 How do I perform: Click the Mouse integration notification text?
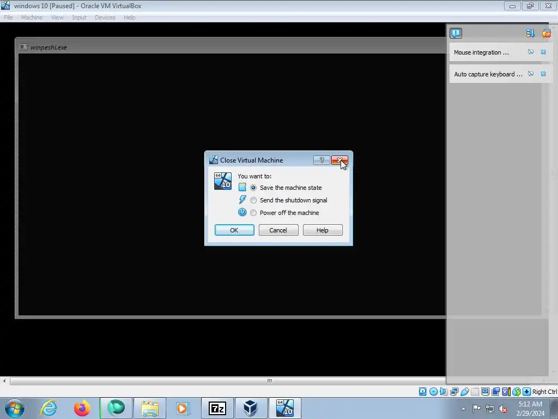pyautogui.click(x=481, y=52)
